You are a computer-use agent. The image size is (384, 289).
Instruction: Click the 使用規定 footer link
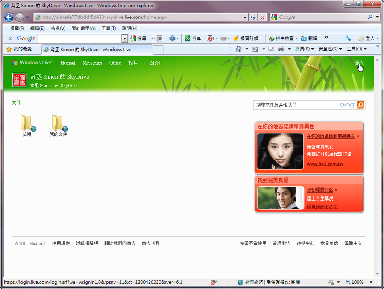pyautogui.click(x=61, y=243)
